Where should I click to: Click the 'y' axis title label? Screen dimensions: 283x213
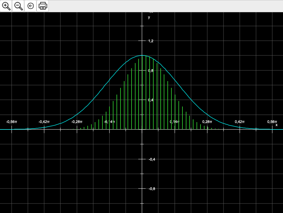149,17
